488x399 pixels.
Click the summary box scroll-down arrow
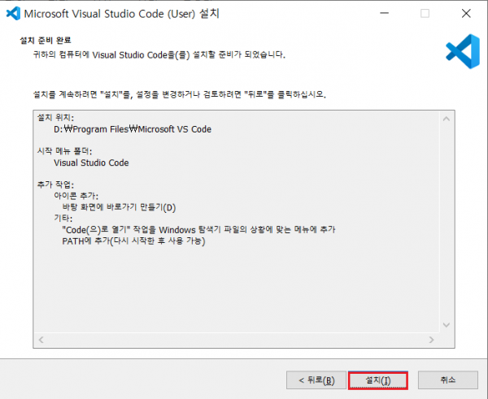tap(447, 325)
